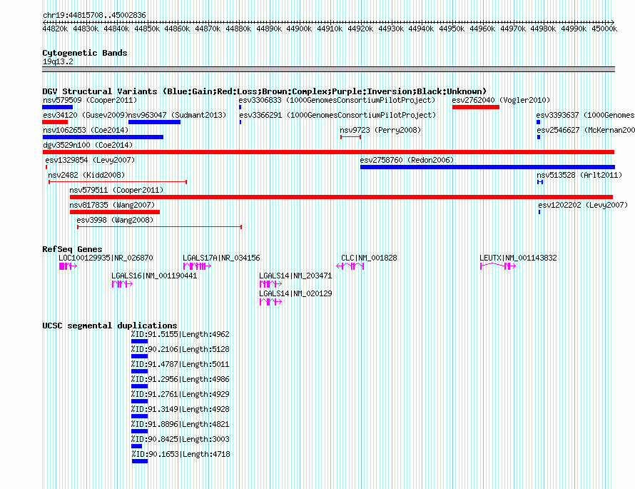
Task: Select duplication bar %ID:90.1653 Length:4718
Action: point(140,461)
